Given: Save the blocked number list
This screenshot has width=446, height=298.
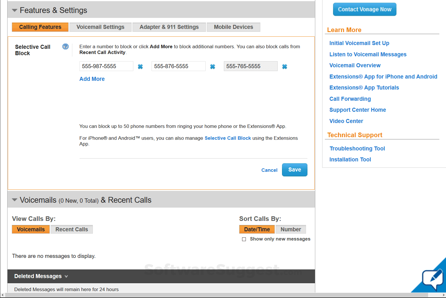Looking at the screenshot, I should point(294,170).
